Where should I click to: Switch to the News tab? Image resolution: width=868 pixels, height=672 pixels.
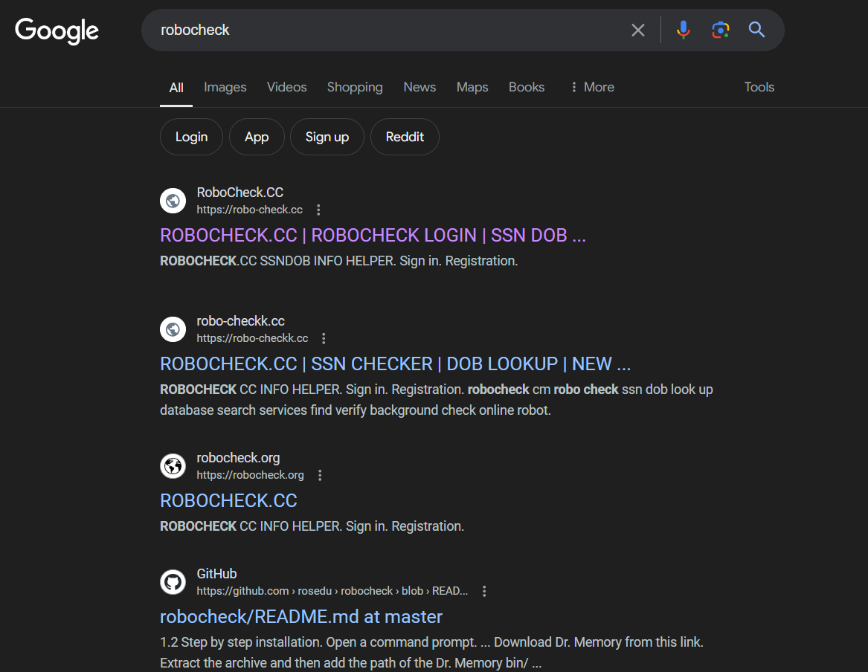419,87
